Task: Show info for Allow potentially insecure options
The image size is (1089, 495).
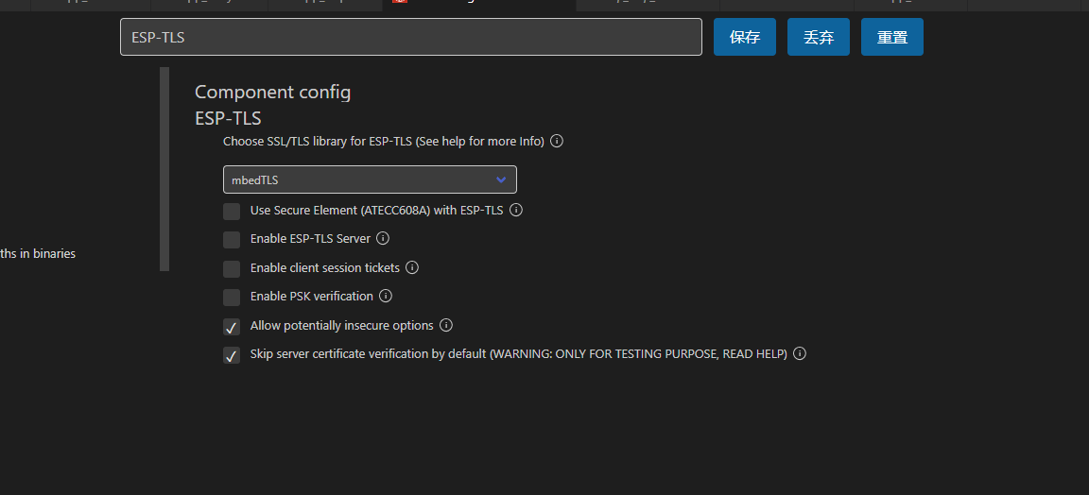Action: coord(446,325)
